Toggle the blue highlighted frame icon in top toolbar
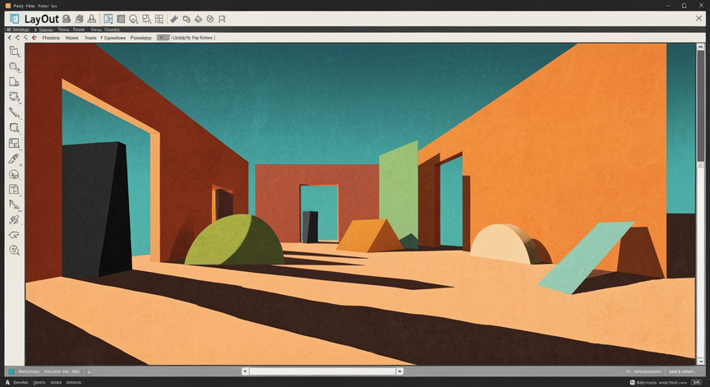Viewport: 710px width, 387px height. click(108, 19)
